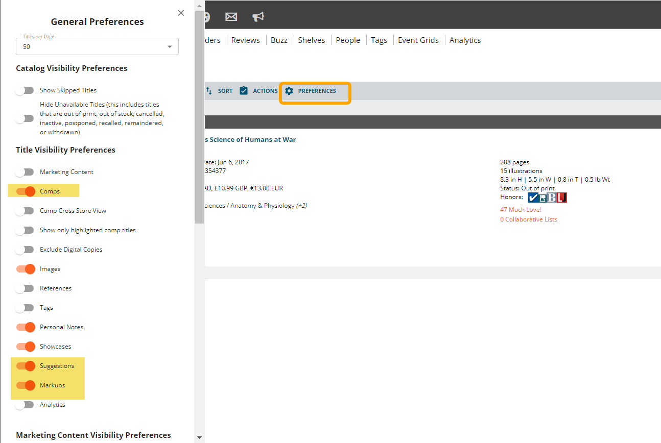This screenshot has width=661, height=443.
Task: Disable the Suggestions switch
Action: pyautogui.click(x=26, y=366)
